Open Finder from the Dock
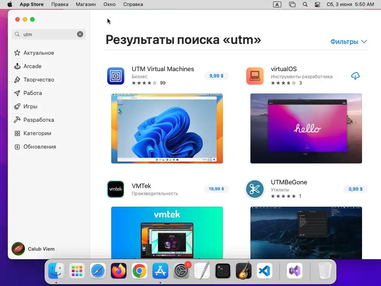 coord(56,271)
